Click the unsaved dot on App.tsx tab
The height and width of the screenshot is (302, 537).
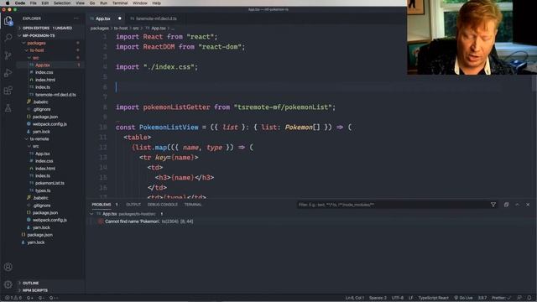coord(119,18)
